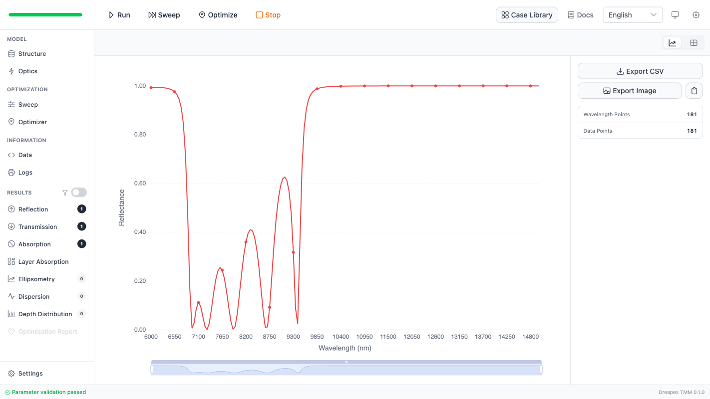Click the Export CSV button

(x=640, y=71)
